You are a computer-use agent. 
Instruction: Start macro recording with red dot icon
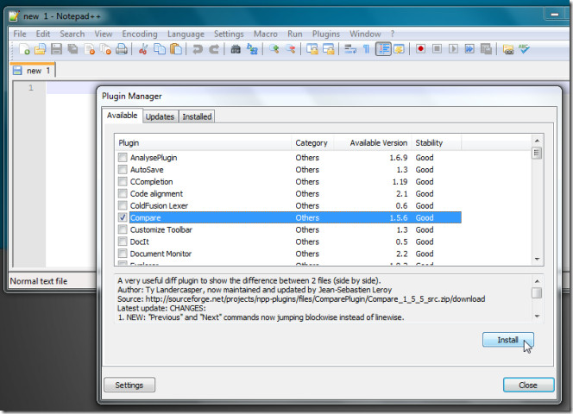420,49
